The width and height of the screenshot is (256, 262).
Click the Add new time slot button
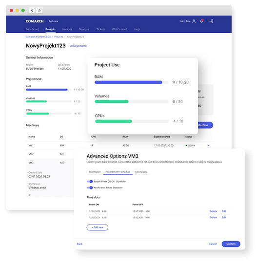pos(98,227)
